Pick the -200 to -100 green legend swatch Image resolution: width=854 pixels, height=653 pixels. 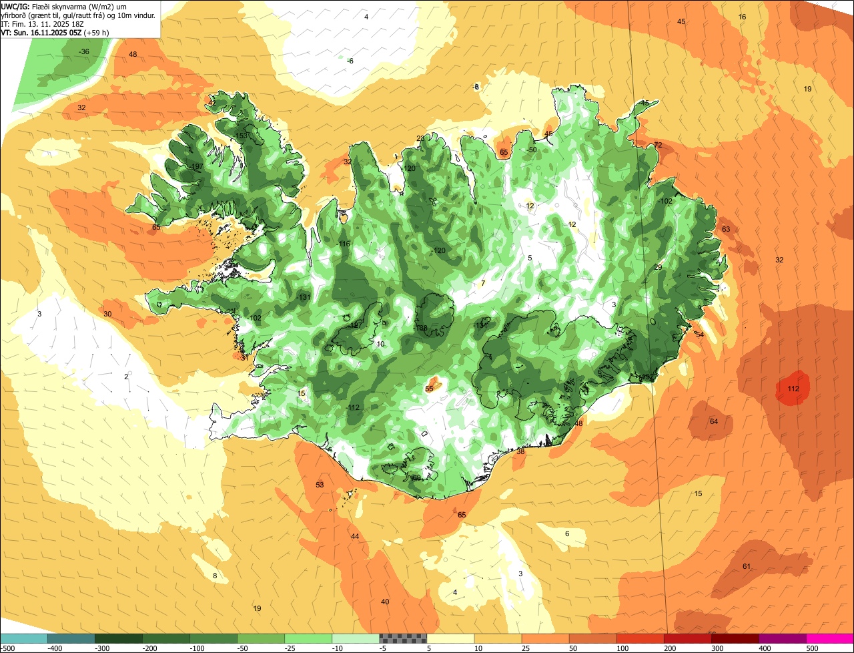click(x=166, y=638)
